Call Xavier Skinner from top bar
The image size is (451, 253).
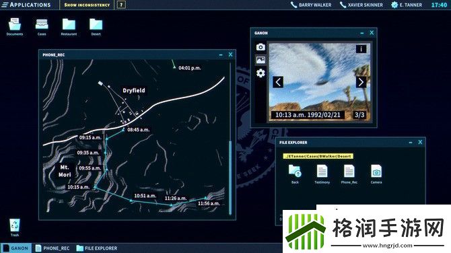(361, 5)
